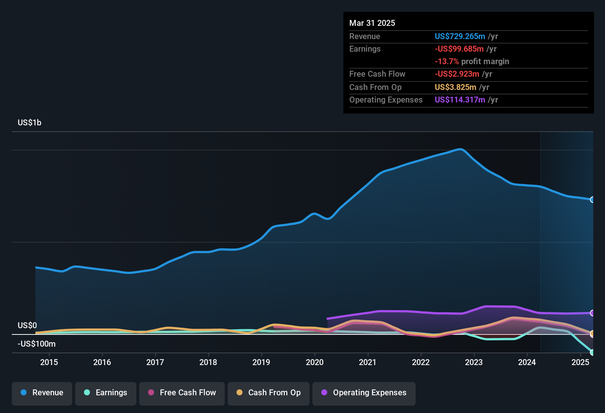Select the Revenue row in the tooltip
605x413 pixels.
(x=424, y=36)
